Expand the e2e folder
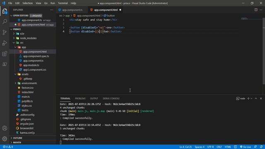Screen dimensions: 265x149 click(14, 34)
